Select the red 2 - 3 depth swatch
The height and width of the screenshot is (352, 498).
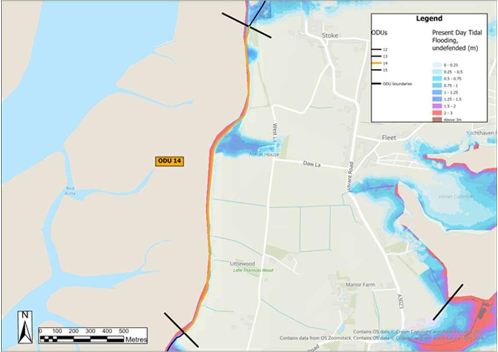coord(437,113)
